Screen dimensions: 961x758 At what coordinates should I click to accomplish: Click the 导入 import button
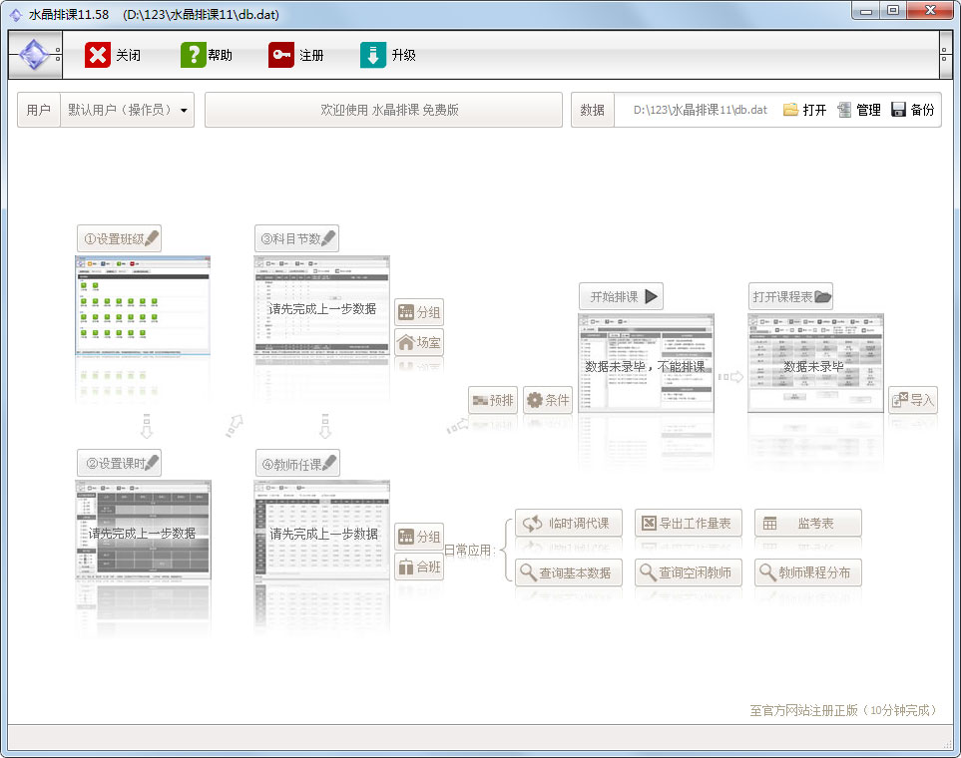913,401
